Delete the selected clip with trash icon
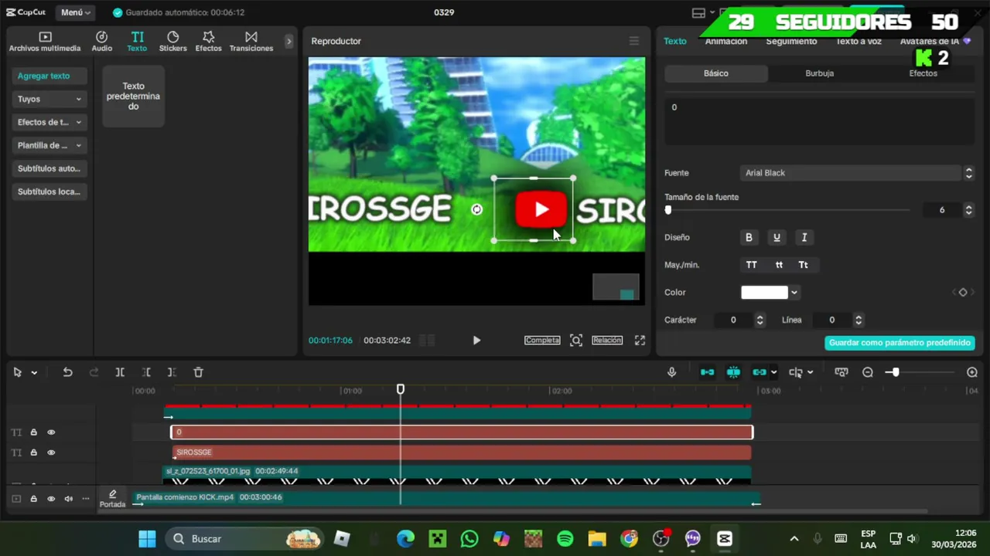 pyautogui.click(x=198, y=372)
